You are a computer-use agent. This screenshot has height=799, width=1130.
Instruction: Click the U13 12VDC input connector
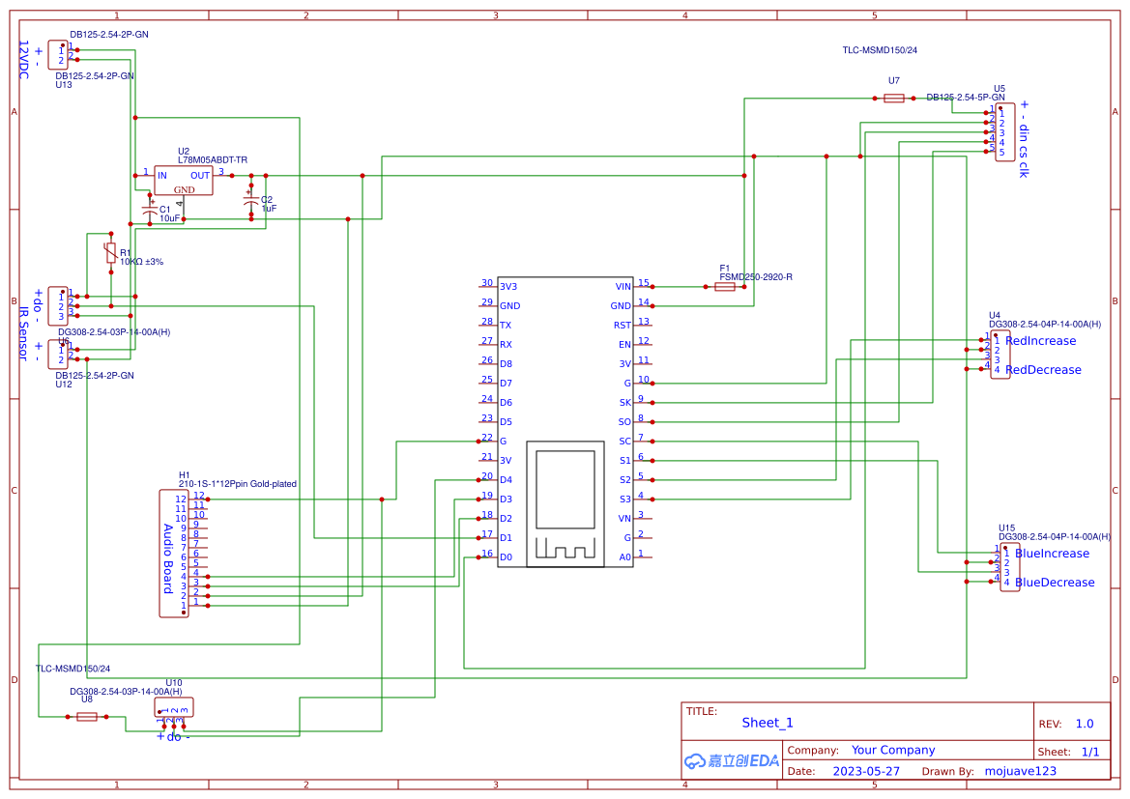(x=58, y=55)
